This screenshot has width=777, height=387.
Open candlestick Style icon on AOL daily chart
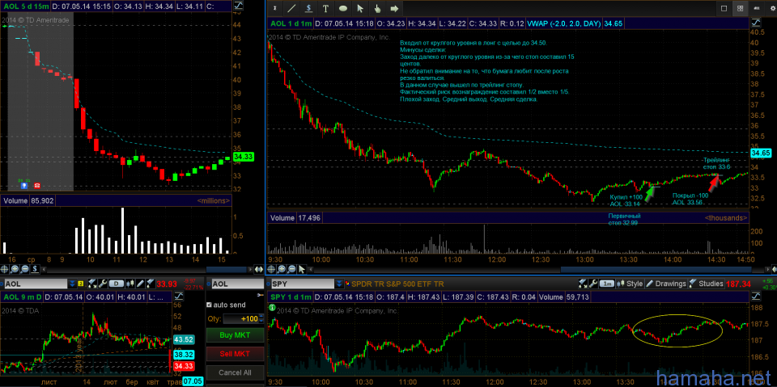[x=129, y=284]
